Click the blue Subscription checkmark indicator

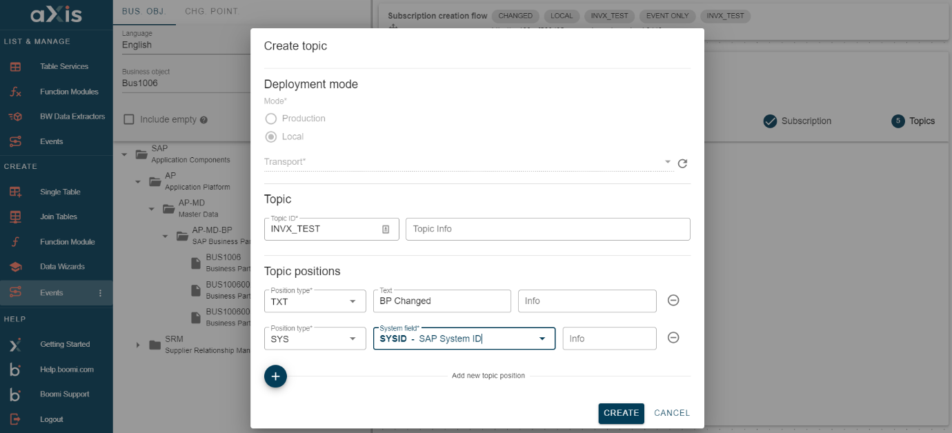tap(771, 121)
